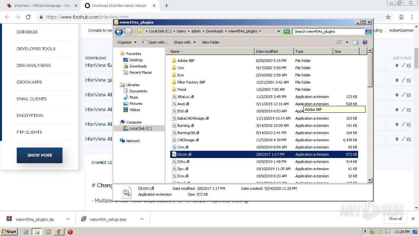This screenshot has height=236, width=419.
Task: Open Chrome from the taskbar
Action: 59,232
